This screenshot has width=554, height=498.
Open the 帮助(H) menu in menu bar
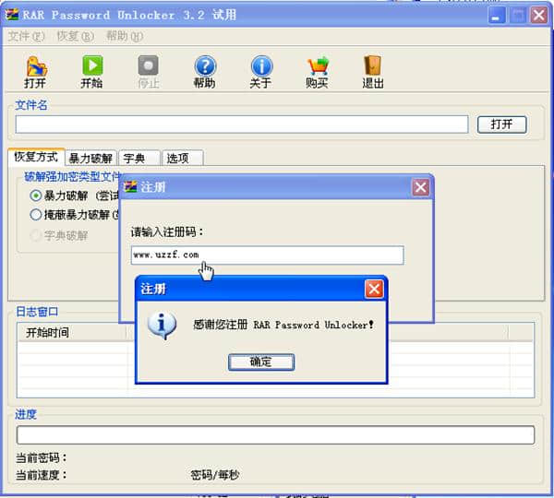point(125,36)
